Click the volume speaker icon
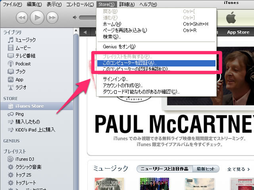Screen dimensions: 254x190 click(75, 17)
